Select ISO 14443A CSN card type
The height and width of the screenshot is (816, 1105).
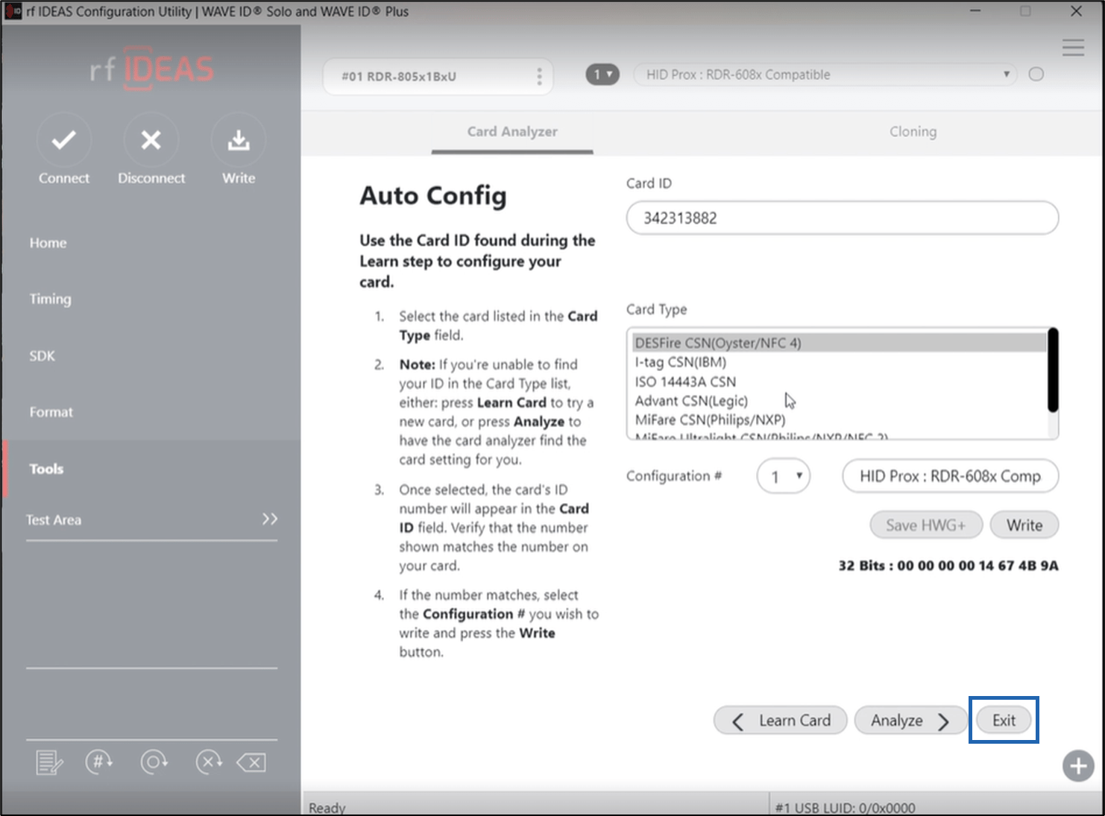point(839,382)
